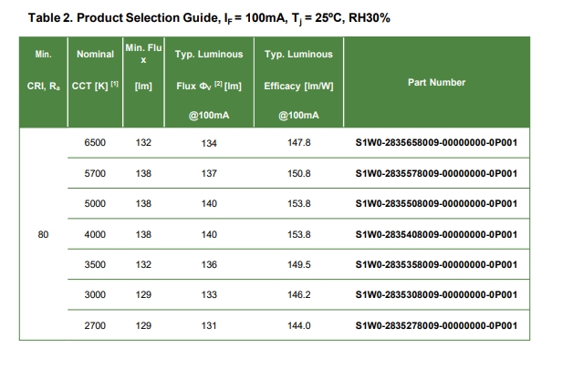Image resolution: width=573 pixels, height=369 pixels.
Task: Click the Table 2 Product Selection Guide title
Action: pos(209,18)
